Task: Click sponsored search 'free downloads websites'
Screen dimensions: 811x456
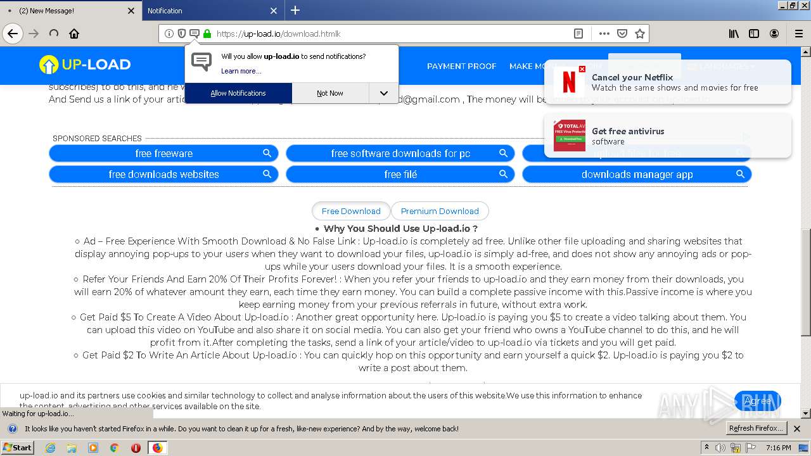Action: coord(163,174)
